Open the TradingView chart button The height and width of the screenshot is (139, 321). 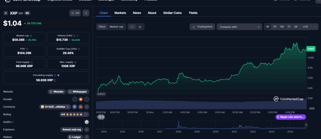202,27
